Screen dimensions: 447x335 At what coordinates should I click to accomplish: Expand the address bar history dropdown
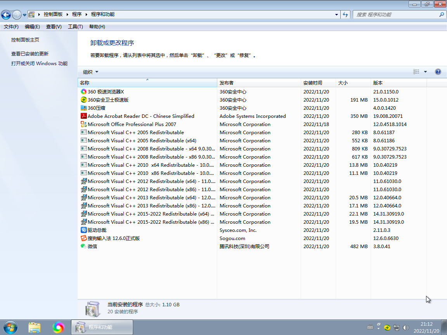tap(336, 14)
